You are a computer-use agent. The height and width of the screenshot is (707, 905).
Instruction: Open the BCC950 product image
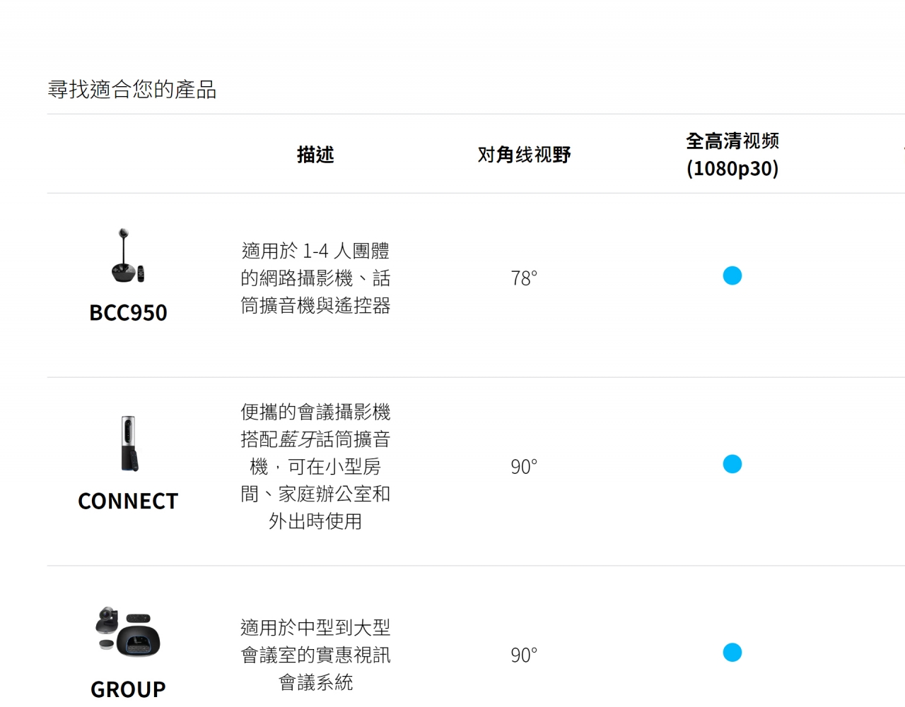point(128,256)
